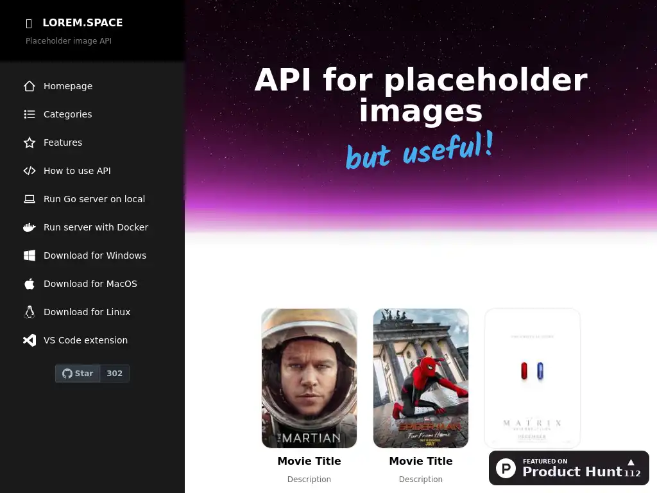This screenshot has height=493, width=657.
Task: Open The Martian movie poster
Action: [309, 378]
